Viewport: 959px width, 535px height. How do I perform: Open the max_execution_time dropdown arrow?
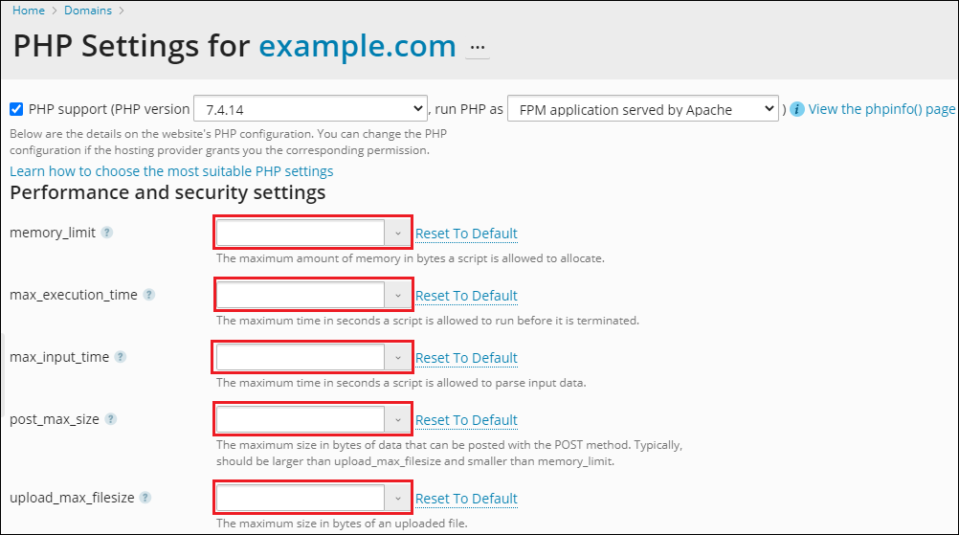(397, 296)
